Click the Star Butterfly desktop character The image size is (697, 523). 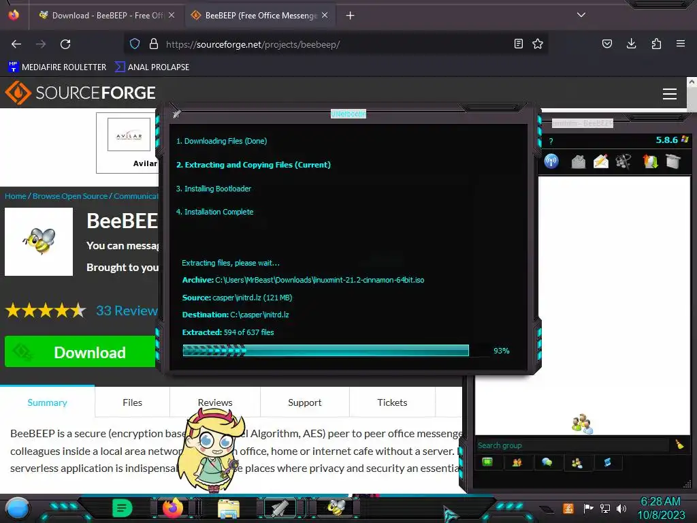[x=211, y=449]
